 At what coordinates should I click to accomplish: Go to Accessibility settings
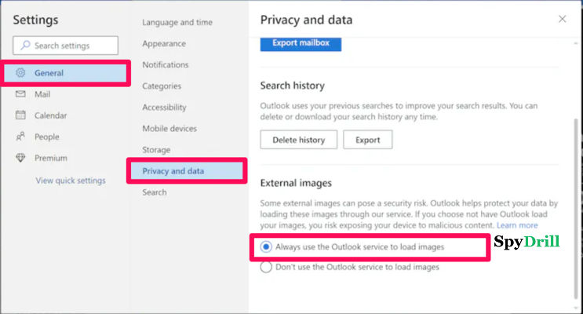point(164,107)
